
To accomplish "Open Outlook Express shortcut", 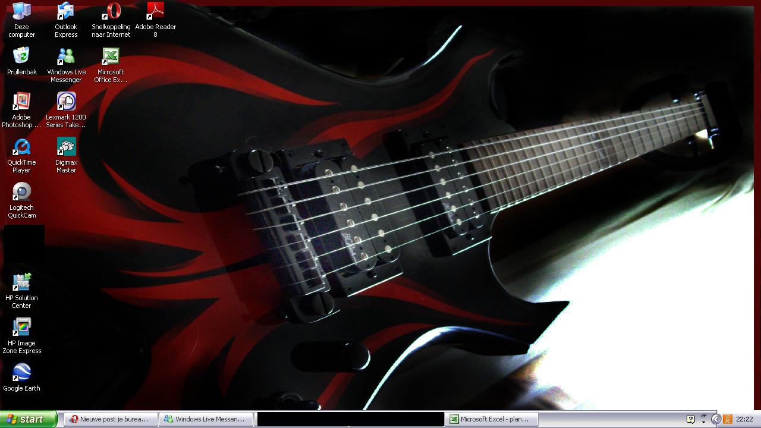I will [x=66, y=12].
